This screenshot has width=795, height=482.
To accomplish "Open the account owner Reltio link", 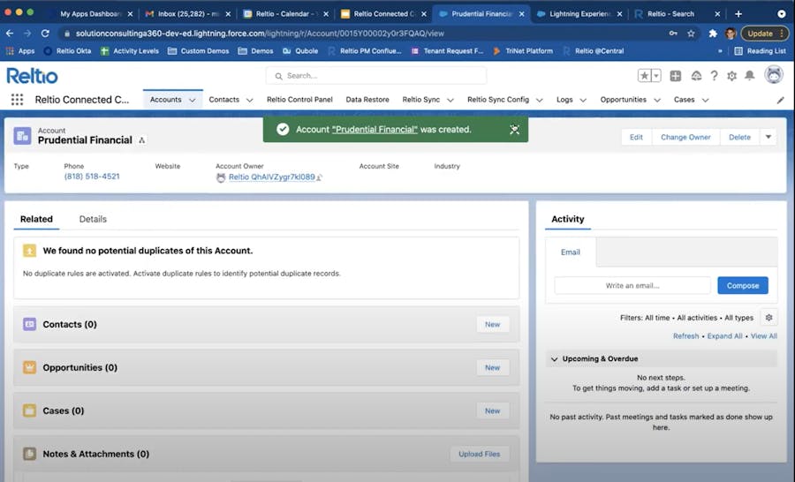I will 271,177.
